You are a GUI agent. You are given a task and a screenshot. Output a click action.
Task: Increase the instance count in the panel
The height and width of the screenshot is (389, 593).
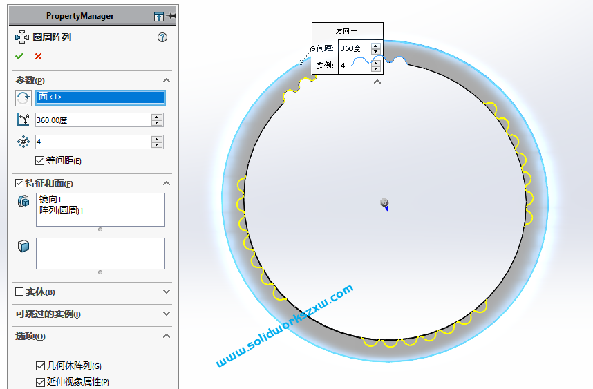click(x=157, y=139)
